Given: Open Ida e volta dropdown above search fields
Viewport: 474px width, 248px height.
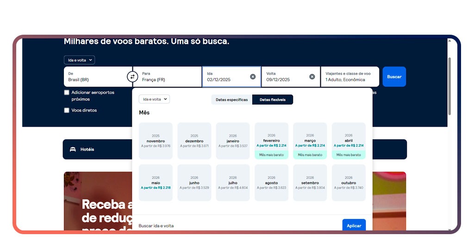Looking at the screenshot, I should 80,60.
